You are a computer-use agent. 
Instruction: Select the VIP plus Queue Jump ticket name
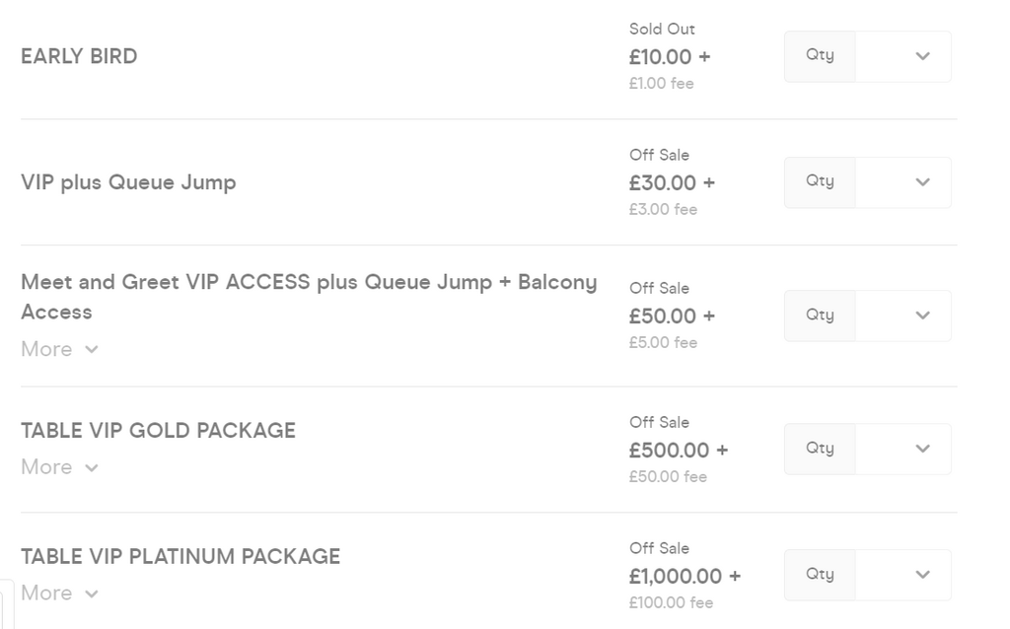pyautogui.click(x=128, y=182)
